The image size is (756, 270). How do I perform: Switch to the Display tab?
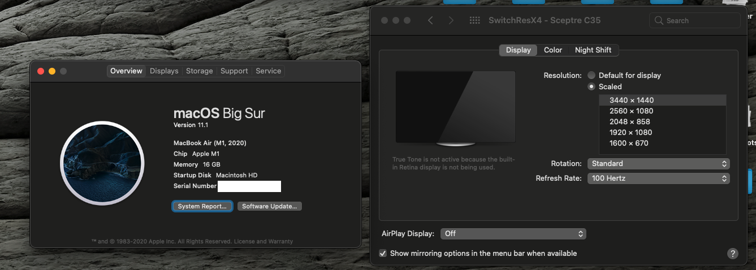(518, 50)
